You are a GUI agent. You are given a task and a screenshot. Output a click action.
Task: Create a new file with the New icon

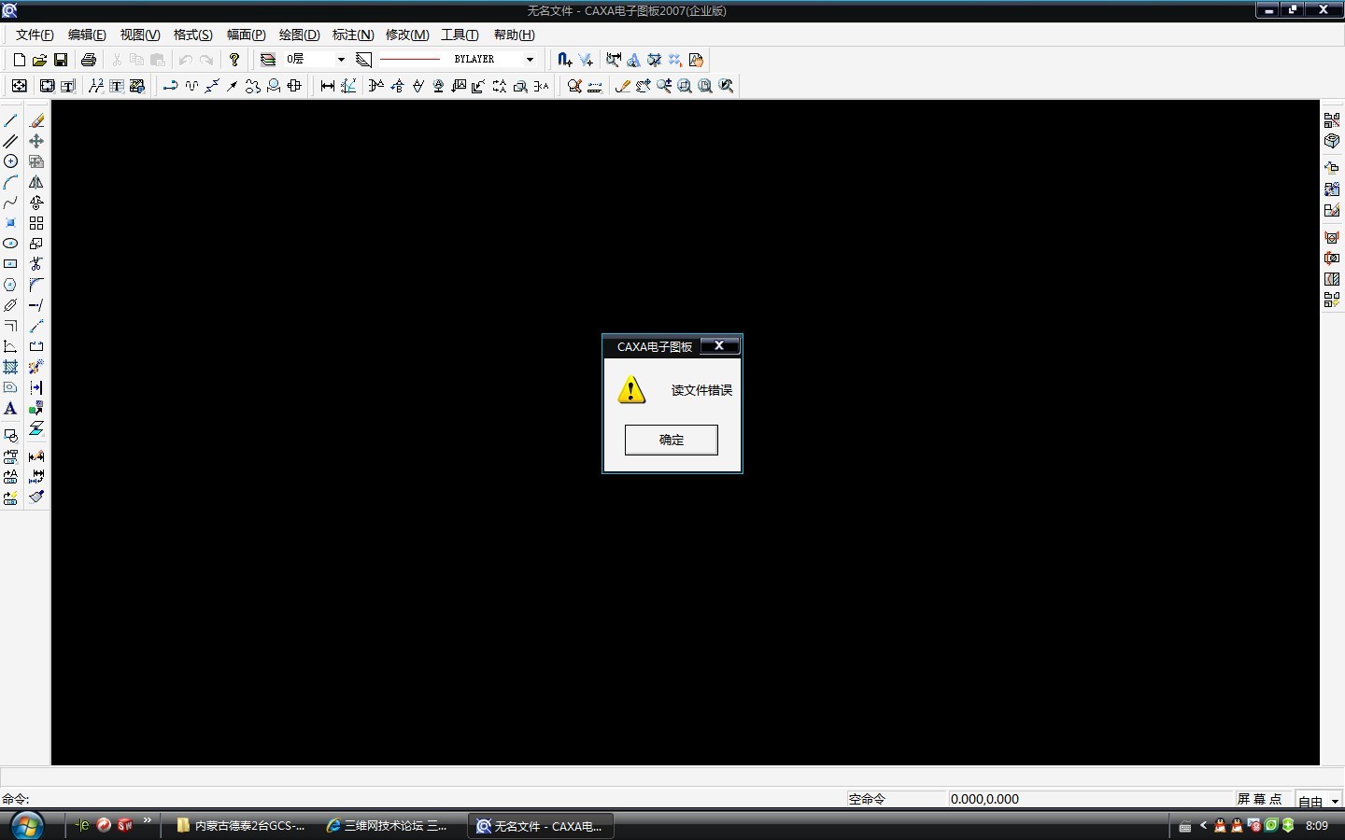click(x=19, y=60)
